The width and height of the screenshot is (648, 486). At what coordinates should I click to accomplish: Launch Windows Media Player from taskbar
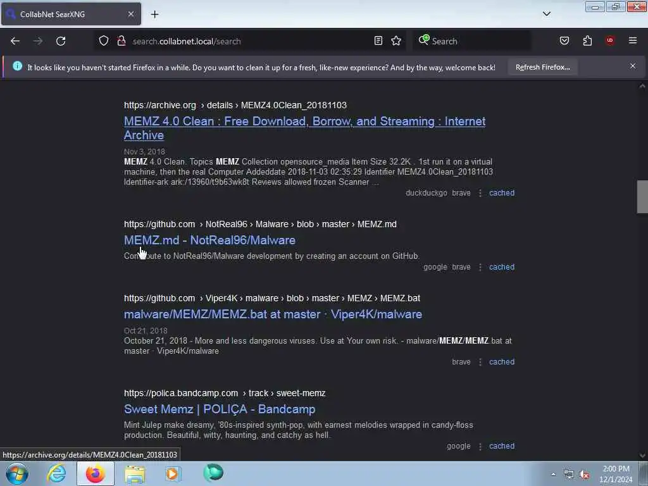pyautogui.click(x=173, y=473)
